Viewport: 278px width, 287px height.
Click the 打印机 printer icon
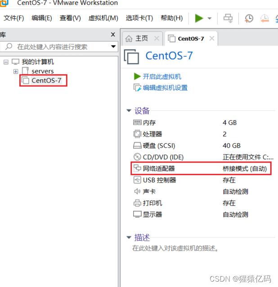click(x=137, y=203)
